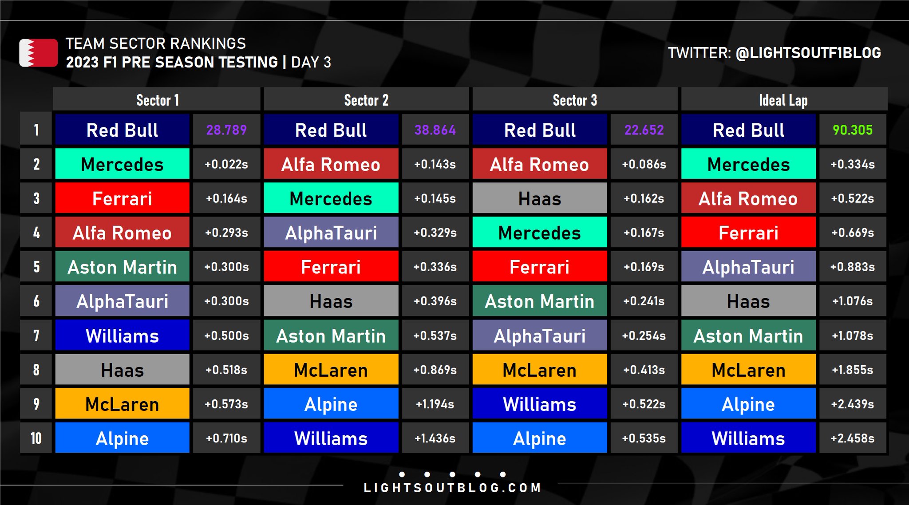Click the rank number 10 row label

tap(36, 438)
